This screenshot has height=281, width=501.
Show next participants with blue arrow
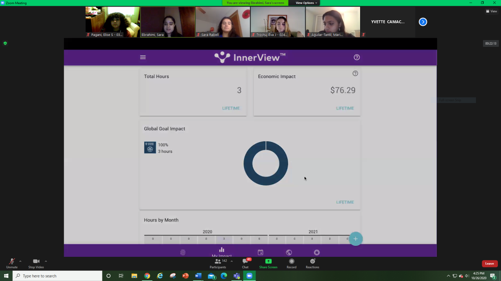pyautogui.click(x=423, y=22)
